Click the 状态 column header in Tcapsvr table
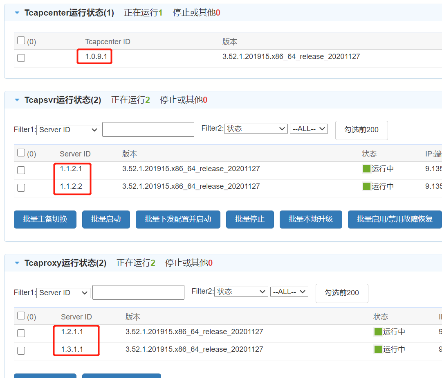Image resolution: width=442 pixels, height=378 pixels. pos(369,154)
